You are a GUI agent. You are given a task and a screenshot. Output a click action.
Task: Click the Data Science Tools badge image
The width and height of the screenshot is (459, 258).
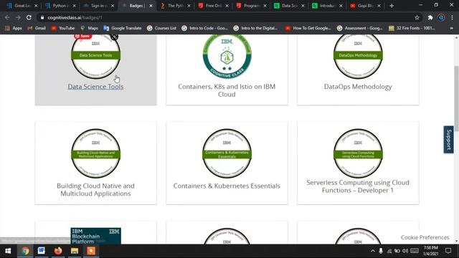point(95,57)
